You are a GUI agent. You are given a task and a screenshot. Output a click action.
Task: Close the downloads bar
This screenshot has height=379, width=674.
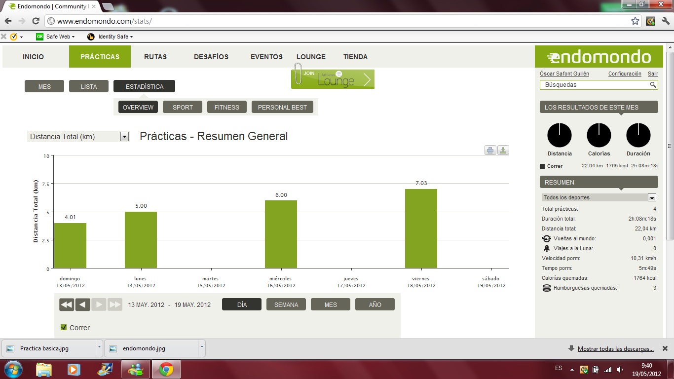coord(665,348)
